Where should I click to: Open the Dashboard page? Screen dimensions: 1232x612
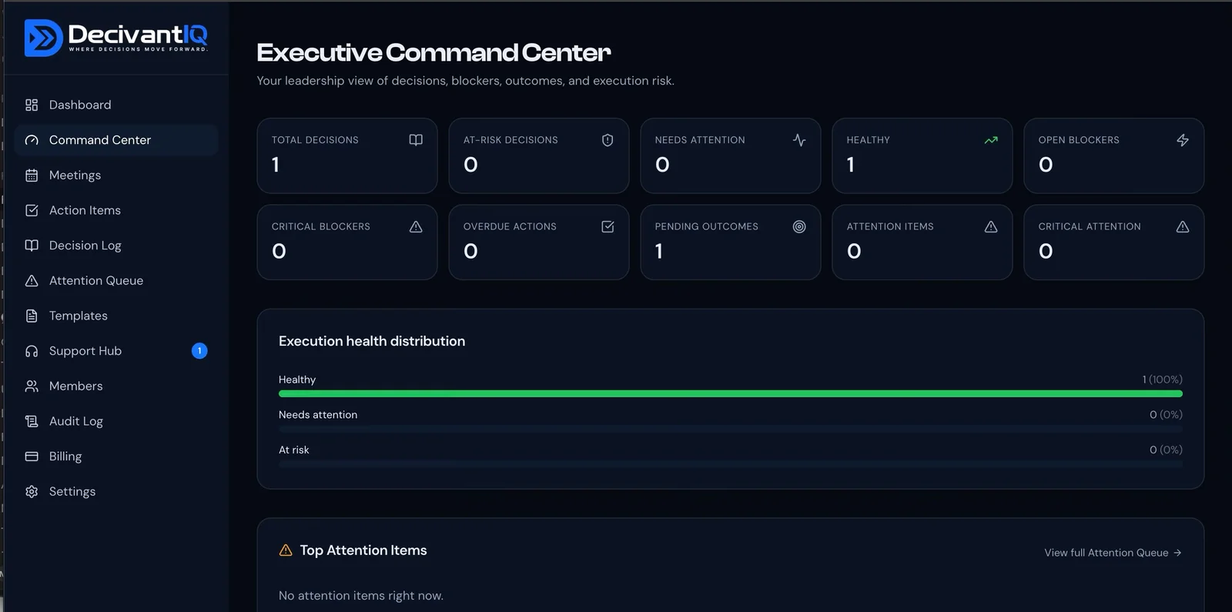point(116,105)
